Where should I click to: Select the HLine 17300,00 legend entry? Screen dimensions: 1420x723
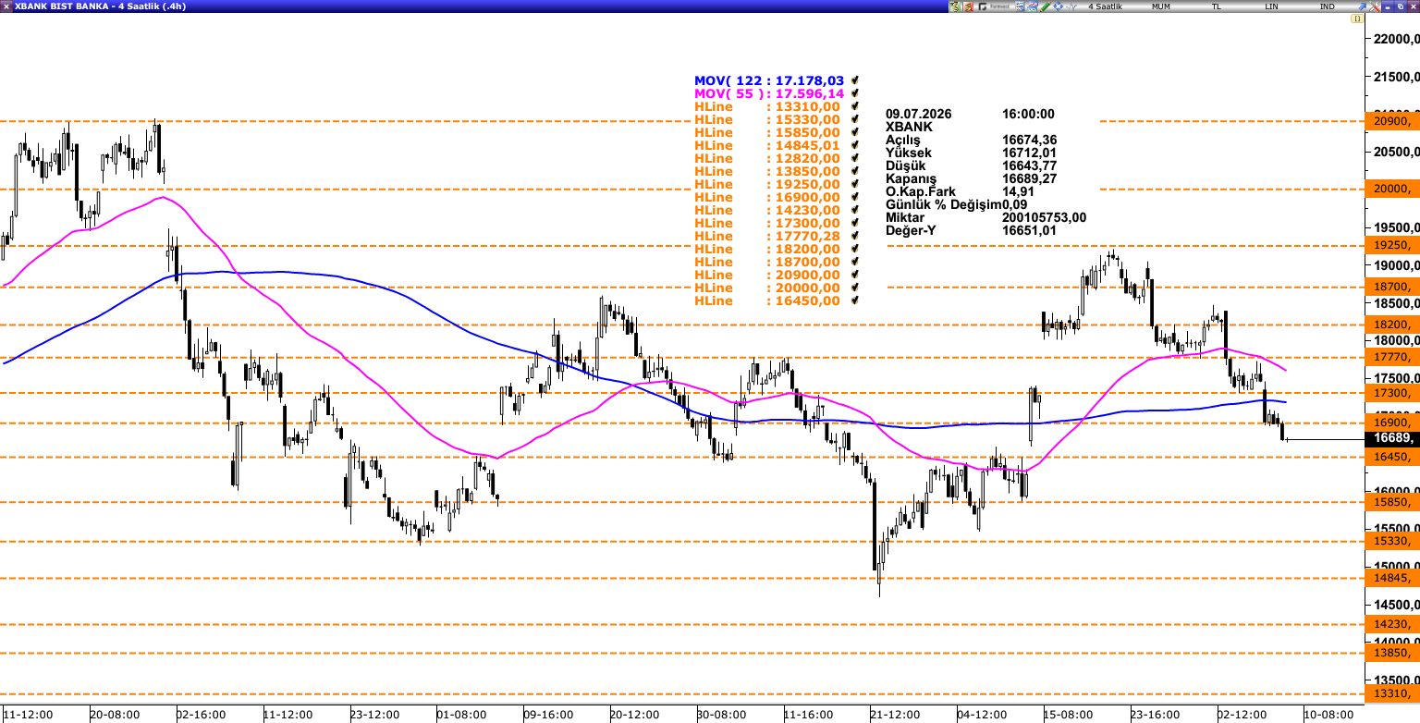click(x=767, y=223)
